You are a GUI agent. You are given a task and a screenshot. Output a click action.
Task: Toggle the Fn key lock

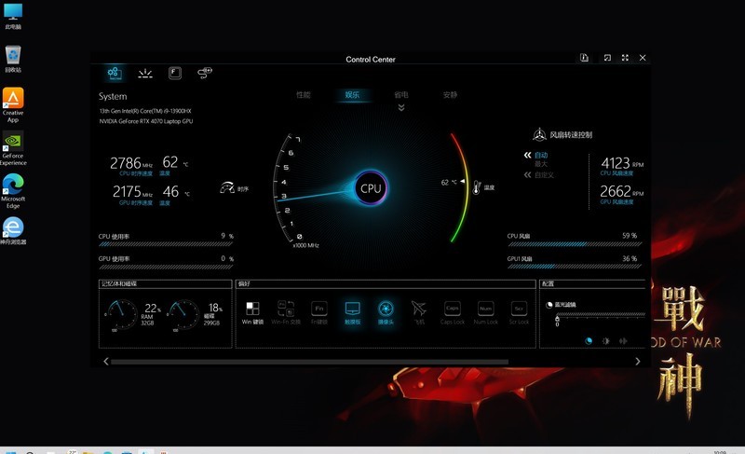(x=319, y=312)
